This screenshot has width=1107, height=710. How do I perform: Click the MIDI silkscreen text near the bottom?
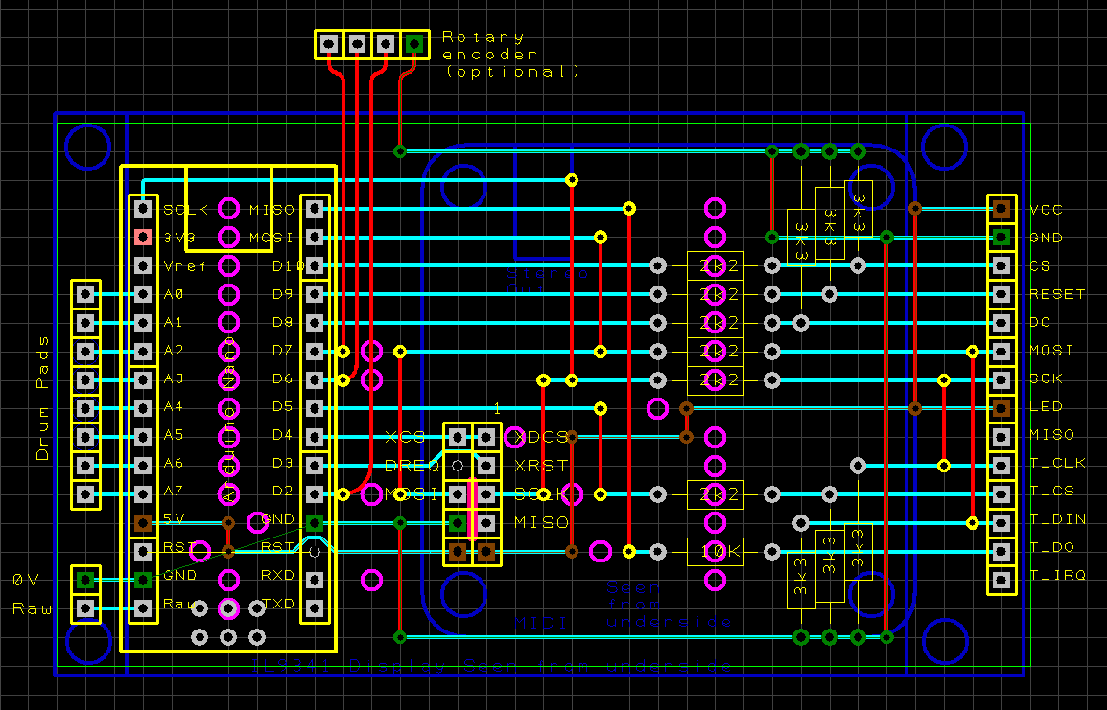[x=542, y=624]
